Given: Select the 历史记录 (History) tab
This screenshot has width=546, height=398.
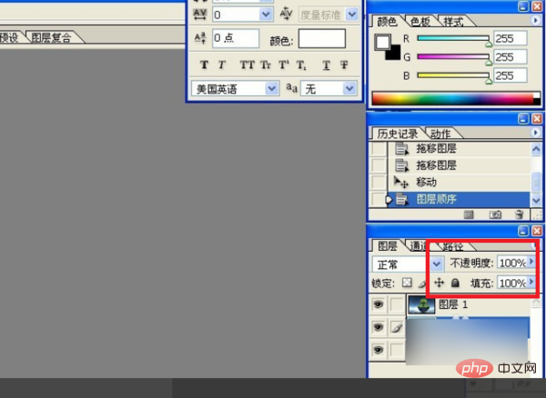Looking at the screenshot, I should (x=398, y=134).
